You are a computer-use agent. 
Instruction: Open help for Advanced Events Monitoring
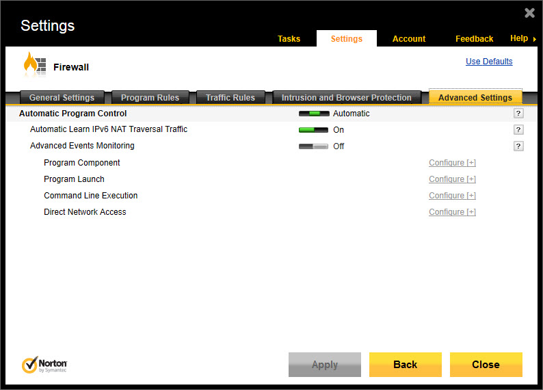pos(518,146)
